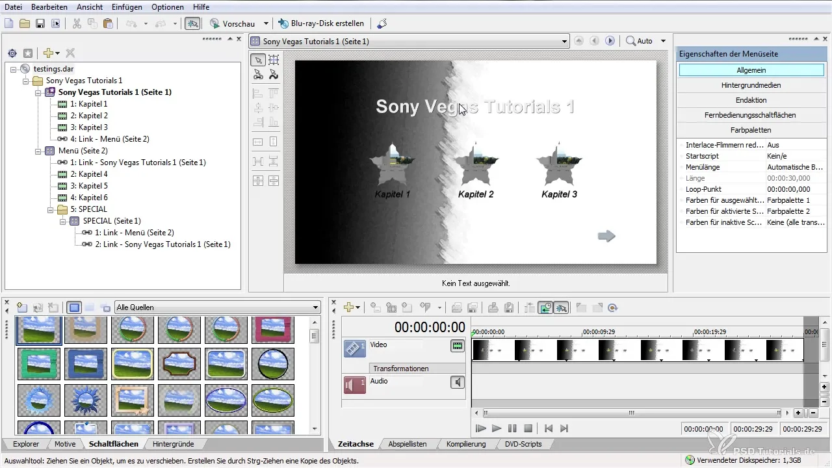Open a project using the folder icon
Viewport: 832px width, 468px height.
pyautogui.click(x=25, y=23)
